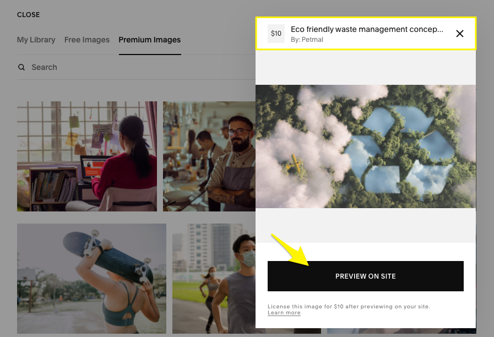Click the Eco friendly waste management title

tap(367, 30)
